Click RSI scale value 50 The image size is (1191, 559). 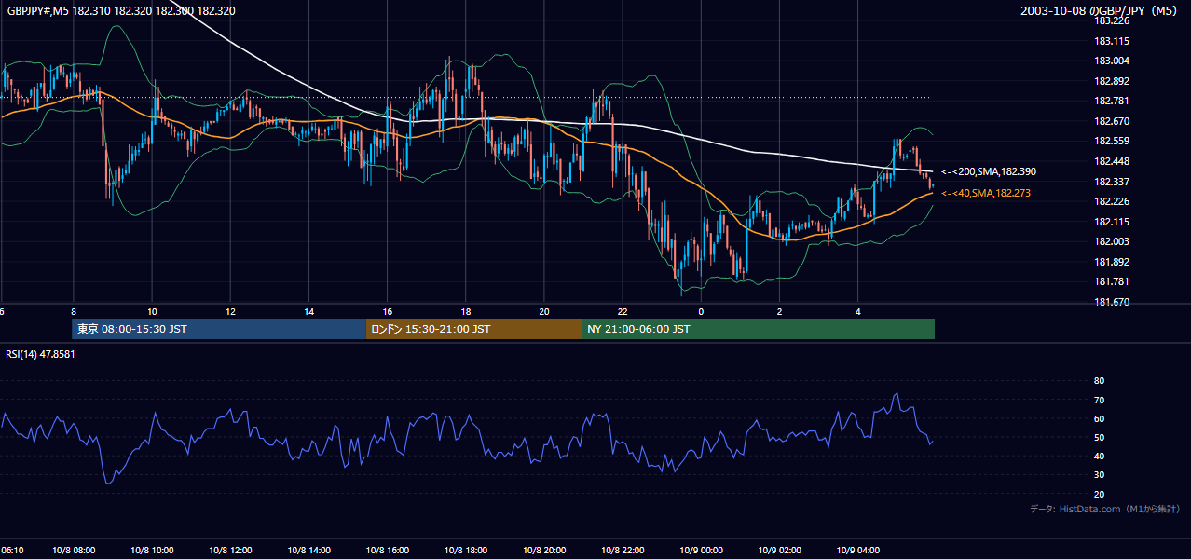point(1099,437)
